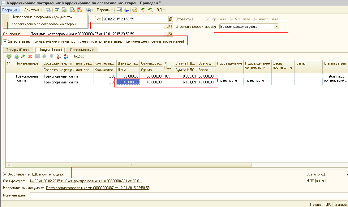This screenshot has height=207, width=348.
Task: Click the unpost document icon
Action: [x=80, y=10]
